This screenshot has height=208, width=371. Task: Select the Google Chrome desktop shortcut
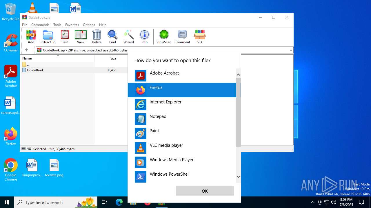pyautogui.click(x=11, y=170)
